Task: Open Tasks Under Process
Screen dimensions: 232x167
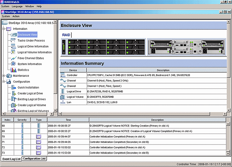Action: click(x=31, y=41)
